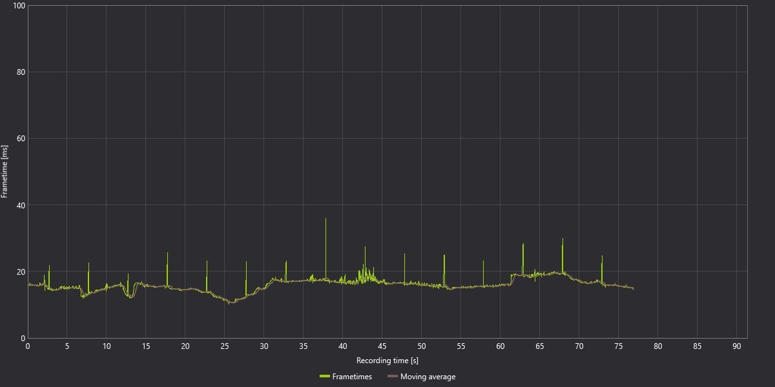This screenshot has width=775, height=387.
Task: Click the 90 tick label on the time axis
Action: [736, 346]
